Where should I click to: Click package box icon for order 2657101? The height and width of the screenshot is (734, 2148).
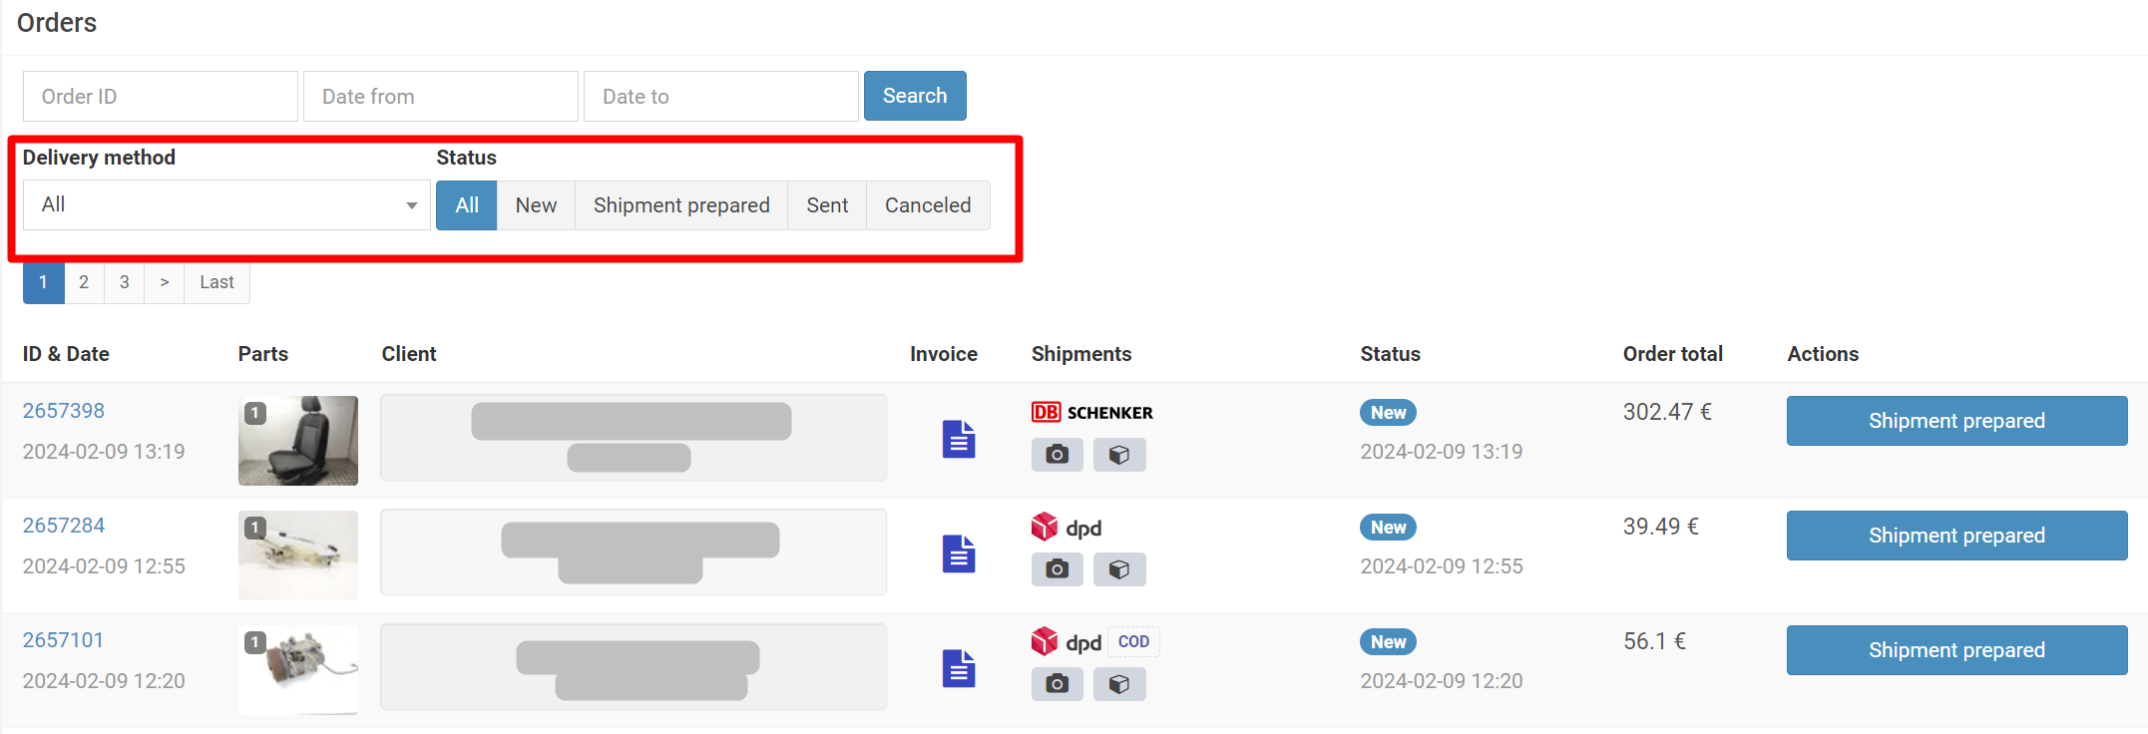click(1119, 684)
